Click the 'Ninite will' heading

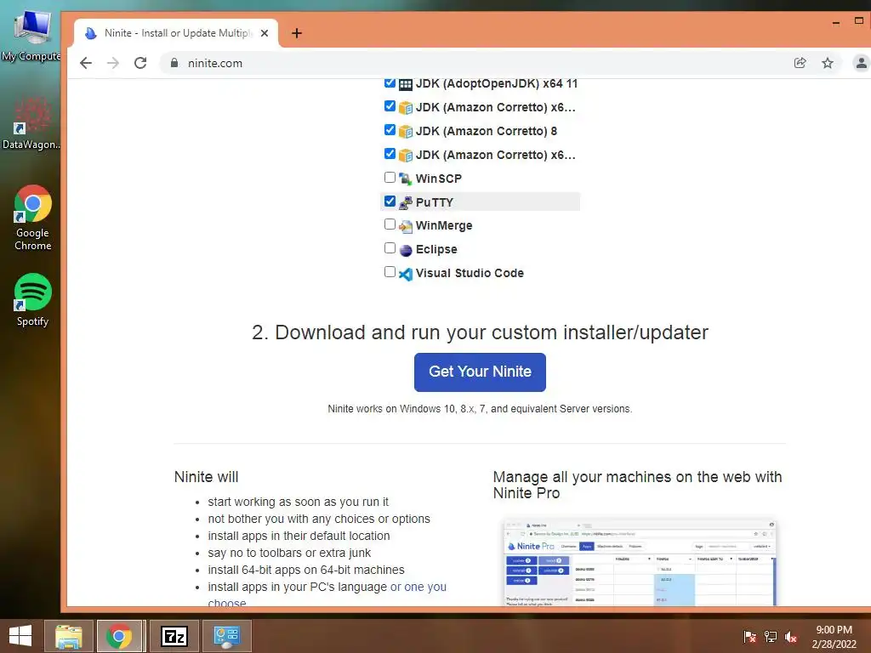(206, 477)
